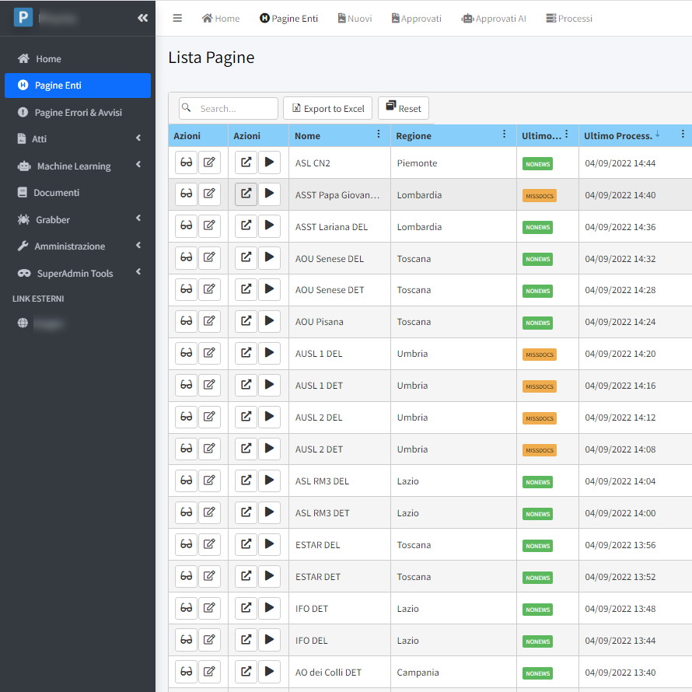Open external link icon for ASST Lariana DEL
The width and height of the screenshot is (692, 692).
point(246,225)
